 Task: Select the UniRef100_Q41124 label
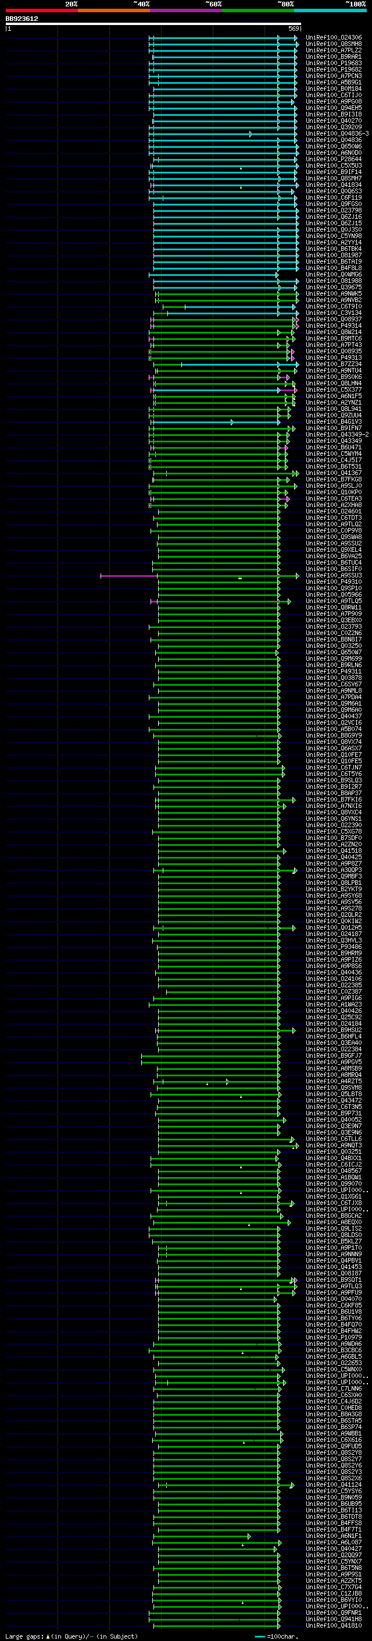334,1485
